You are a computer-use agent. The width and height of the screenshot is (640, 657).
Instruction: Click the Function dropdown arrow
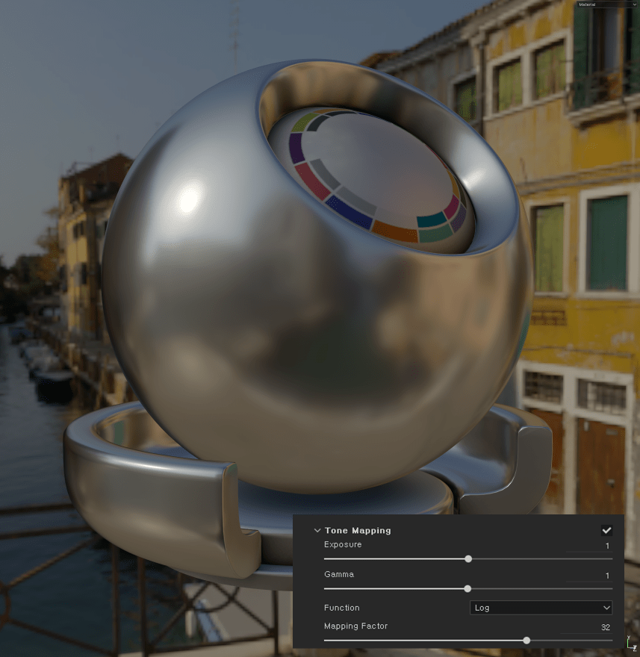point(606,608)
